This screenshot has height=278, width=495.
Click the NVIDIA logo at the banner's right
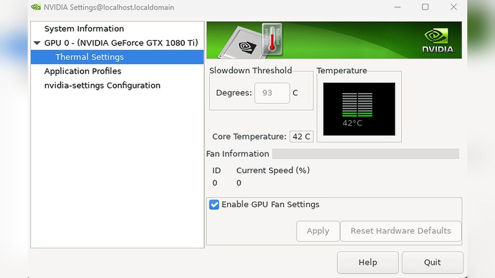tap(437, 40)
